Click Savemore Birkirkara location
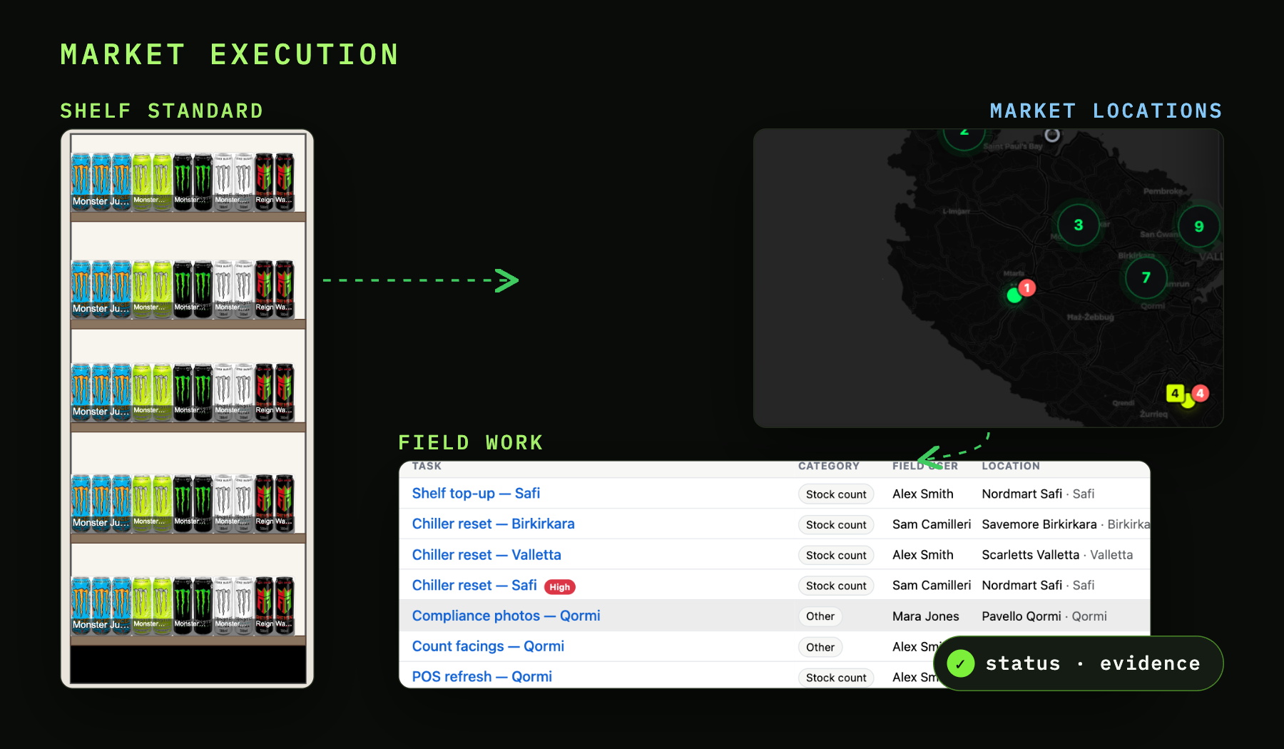Screen dimensions: 1284x749 coord(1039,524)
